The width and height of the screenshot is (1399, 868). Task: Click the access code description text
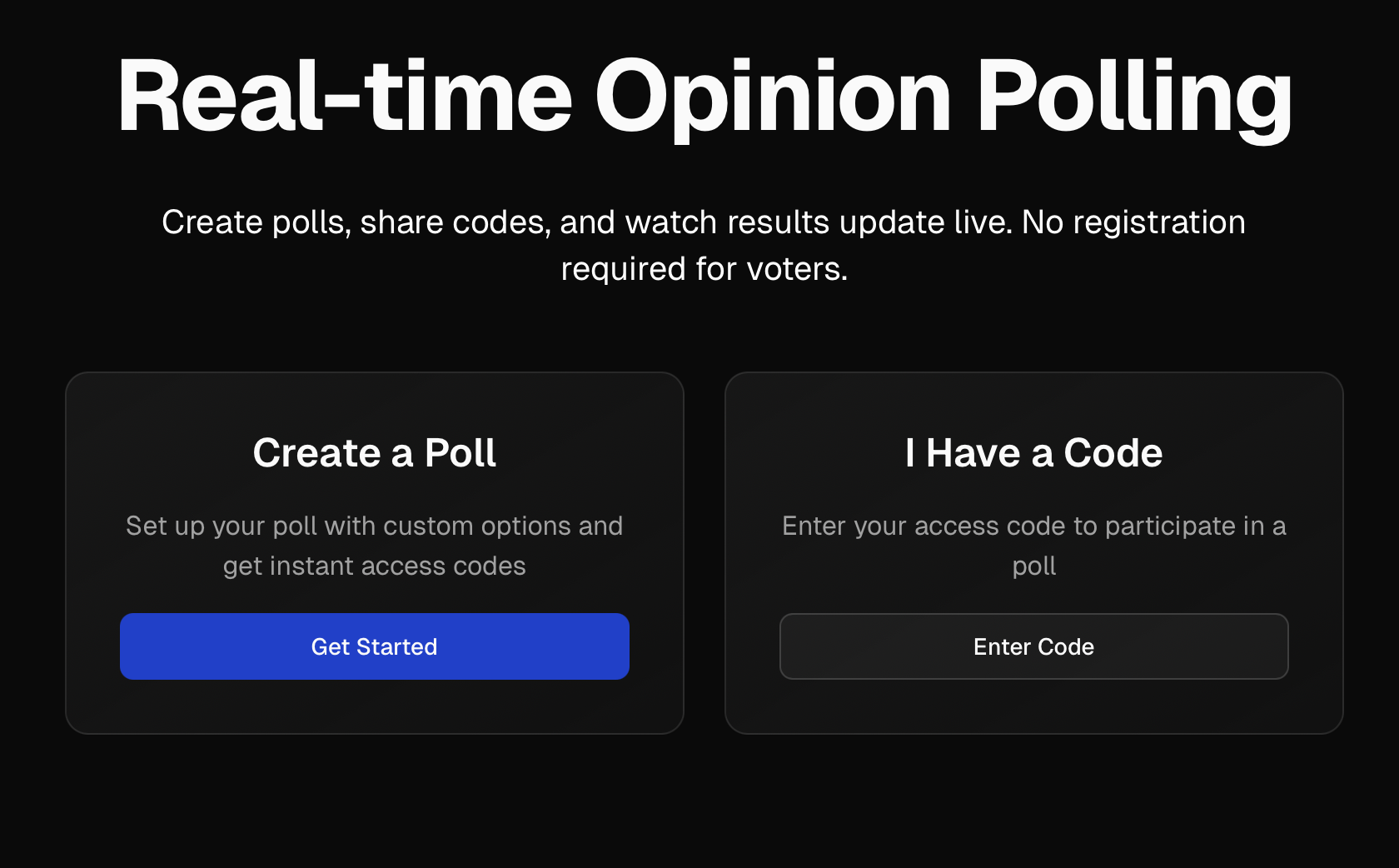(x=1033, y=546)
